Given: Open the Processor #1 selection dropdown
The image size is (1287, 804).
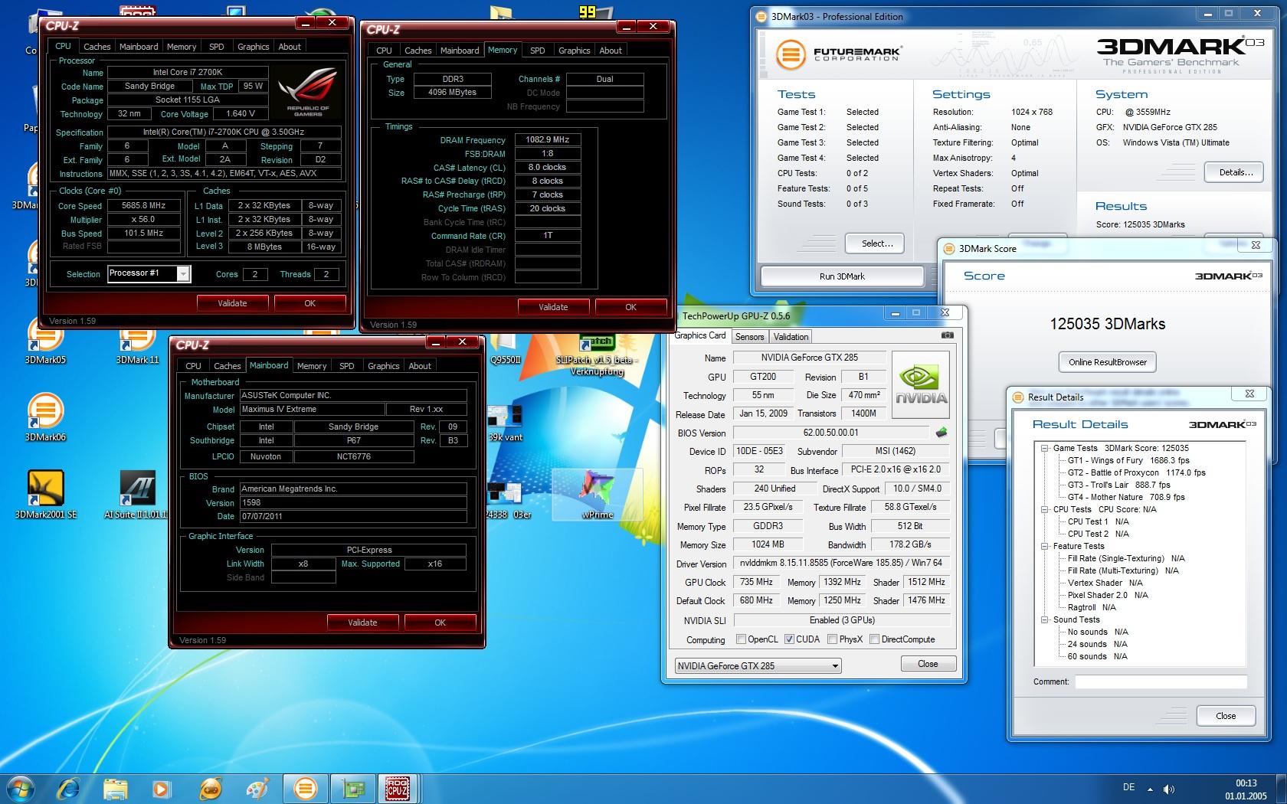Looking at the screenshot, I should [x=149, y=273].
